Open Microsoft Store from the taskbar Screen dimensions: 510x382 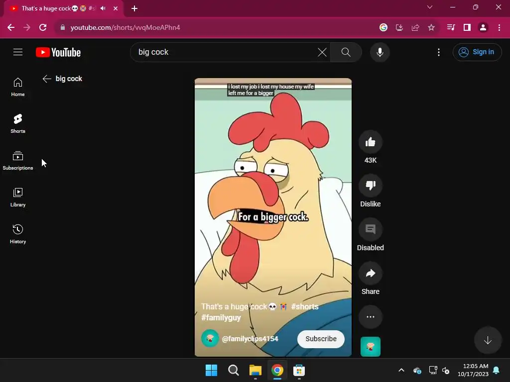pyautogui.click(x=299, y=370)
